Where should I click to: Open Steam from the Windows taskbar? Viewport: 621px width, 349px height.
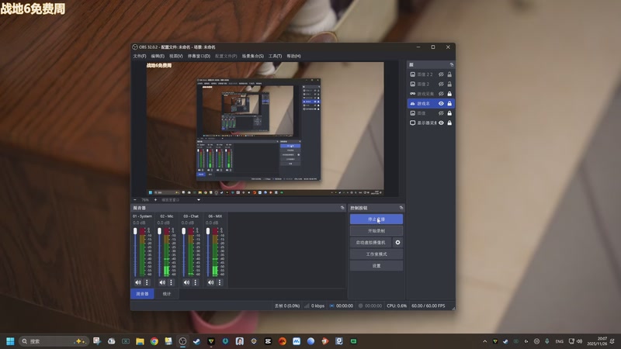(196, 341)
